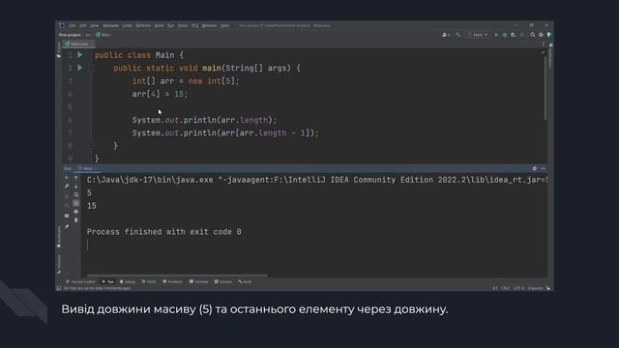Open the File menu

[73, 25]
